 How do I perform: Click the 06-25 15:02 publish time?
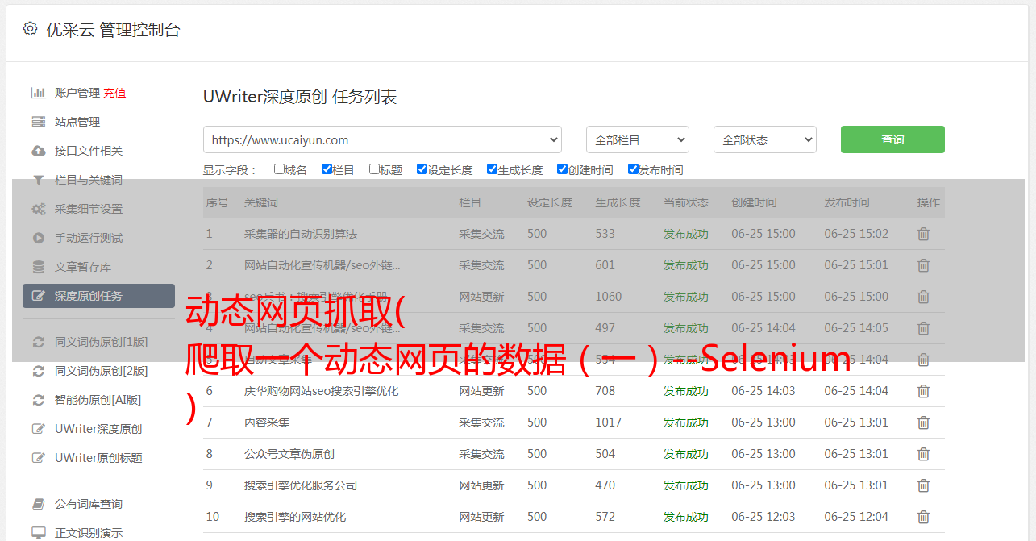(x=856, y=234)
